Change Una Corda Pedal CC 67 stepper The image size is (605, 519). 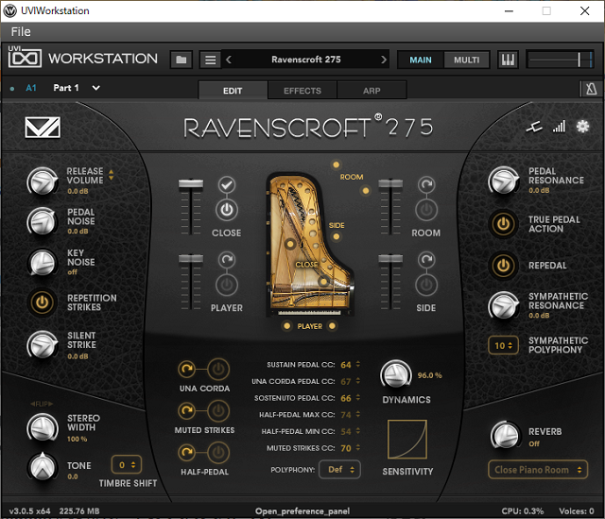pyautogui.click(x=358, y=381)
